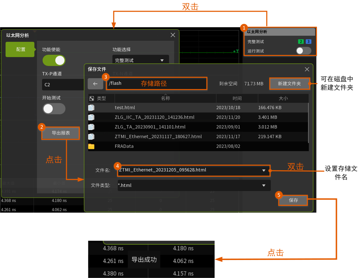Open the 功能选择 dropdown showing 完整测试
361x278 pixels.
[140, 60]
